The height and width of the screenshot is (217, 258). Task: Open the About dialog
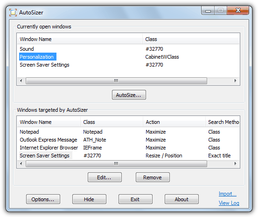pos(181,199)
